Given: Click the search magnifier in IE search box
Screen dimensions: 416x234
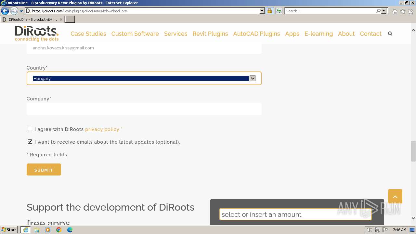Looking at the screenshot, I should tap(378, 11).
